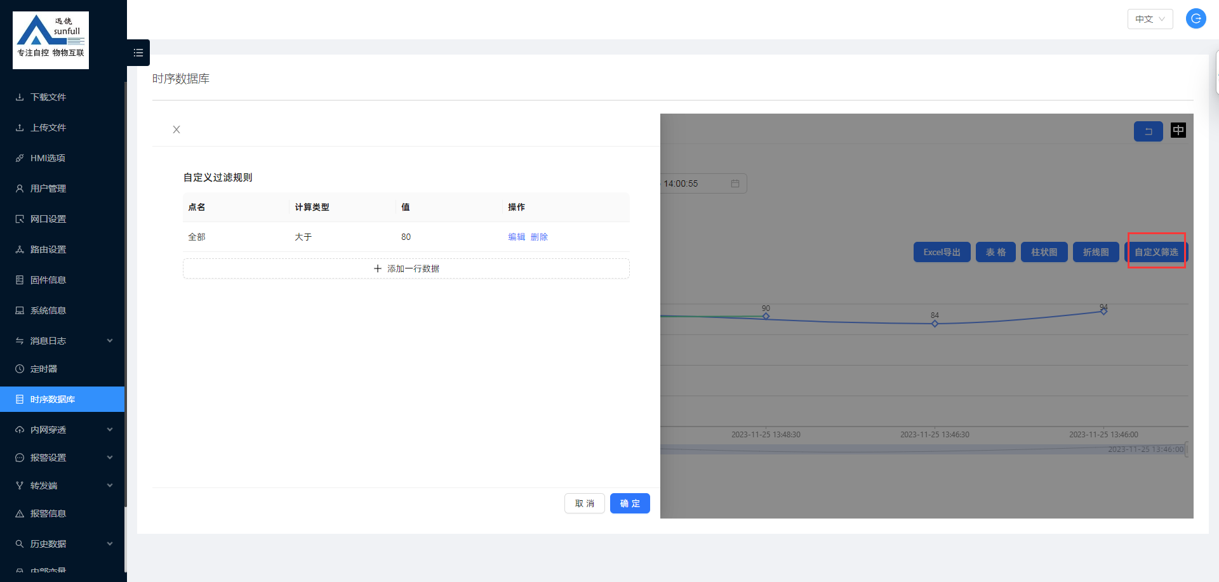Click the timer clock icon in sidebar
Screen dimensions: 1219x582
point(20,369)
